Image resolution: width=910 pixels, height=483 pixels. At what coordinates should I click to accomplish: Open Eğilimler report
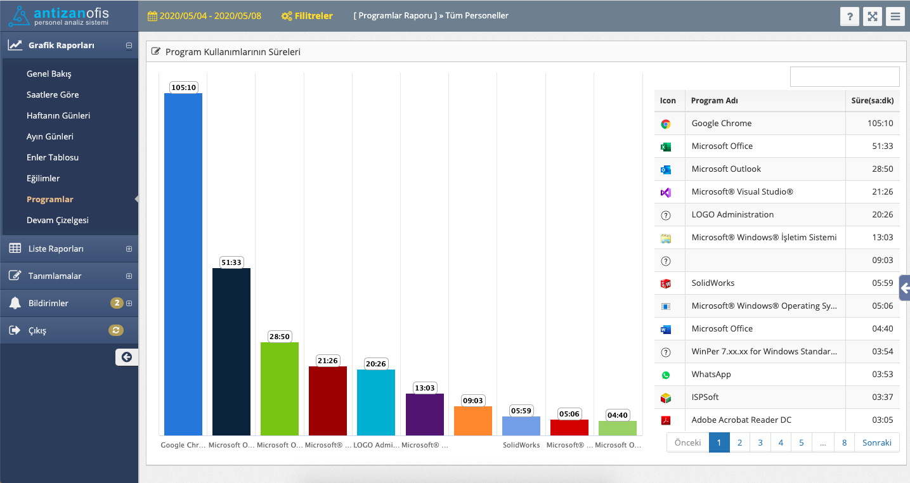click(x=43, y=178)
